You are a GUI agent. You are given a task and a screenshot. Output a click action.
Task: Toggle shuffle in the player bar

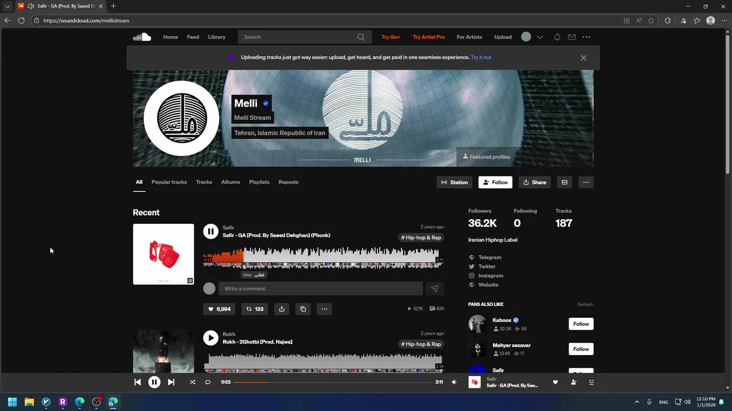click(192, 382)
